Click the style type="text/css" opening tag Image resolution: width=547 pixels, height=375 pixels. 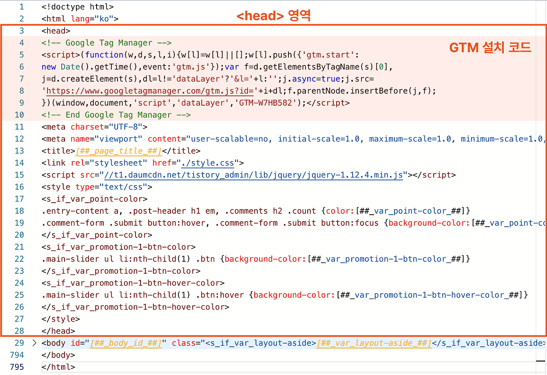[x=97, y=187]
